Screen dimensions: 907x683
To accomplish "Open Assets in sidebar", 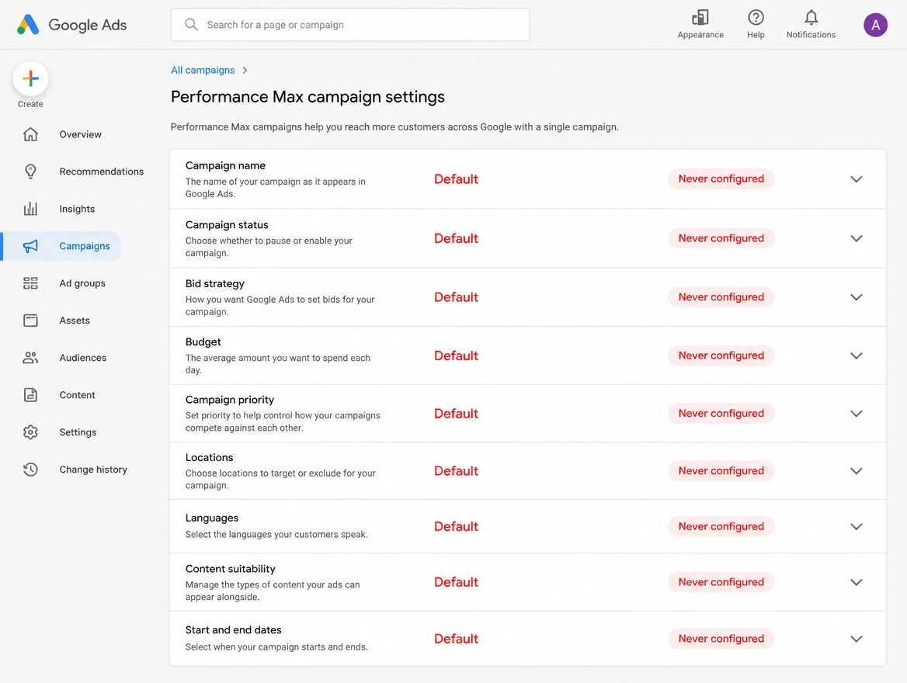I will [x=75, y=321].
